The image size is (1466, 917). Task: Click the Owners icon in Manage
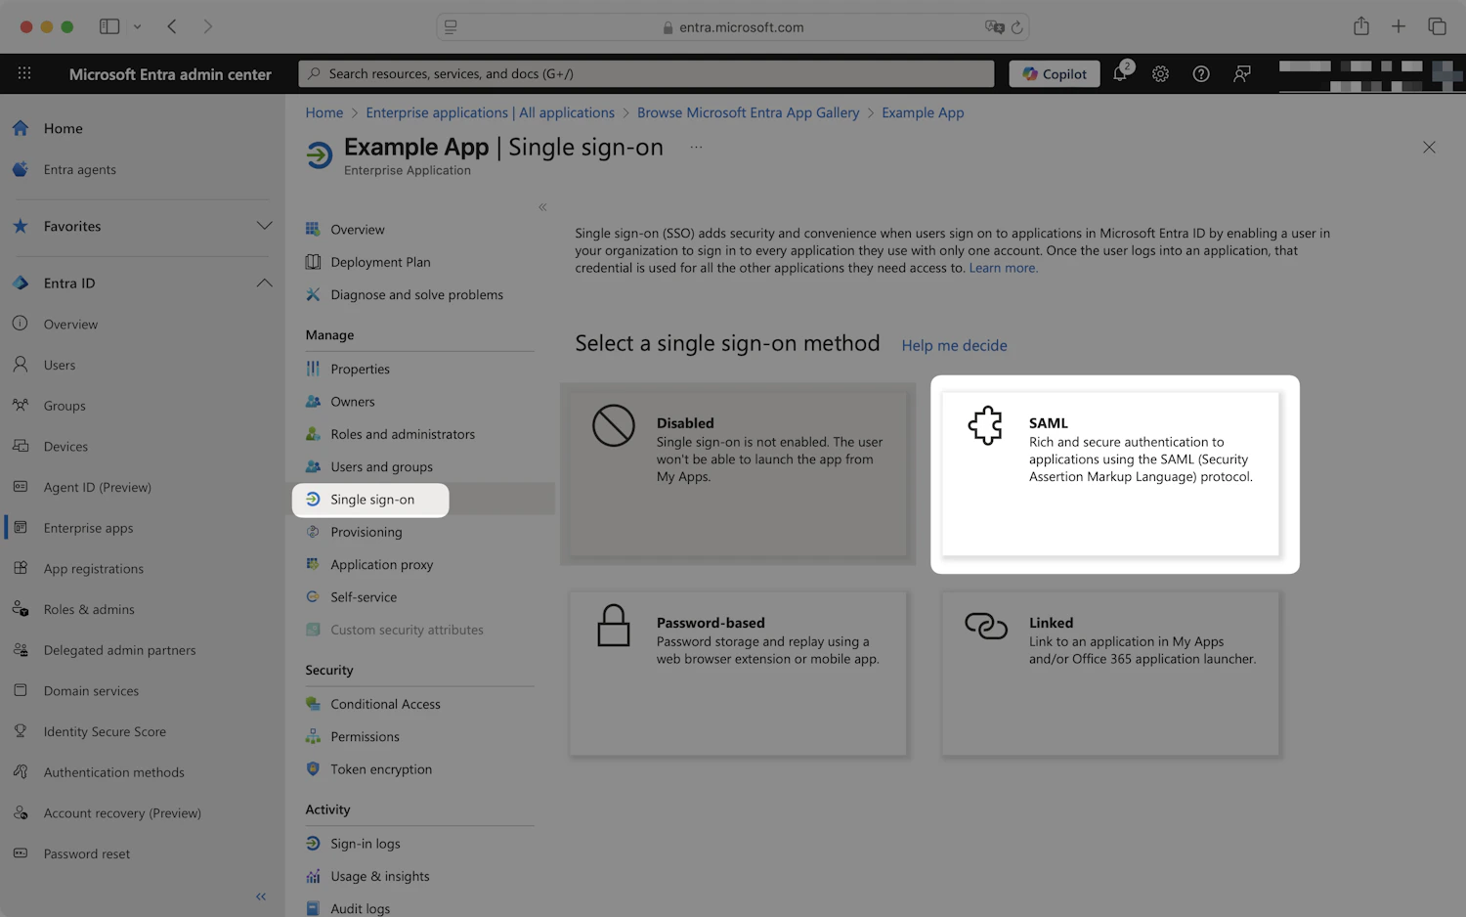coord(313,401)
